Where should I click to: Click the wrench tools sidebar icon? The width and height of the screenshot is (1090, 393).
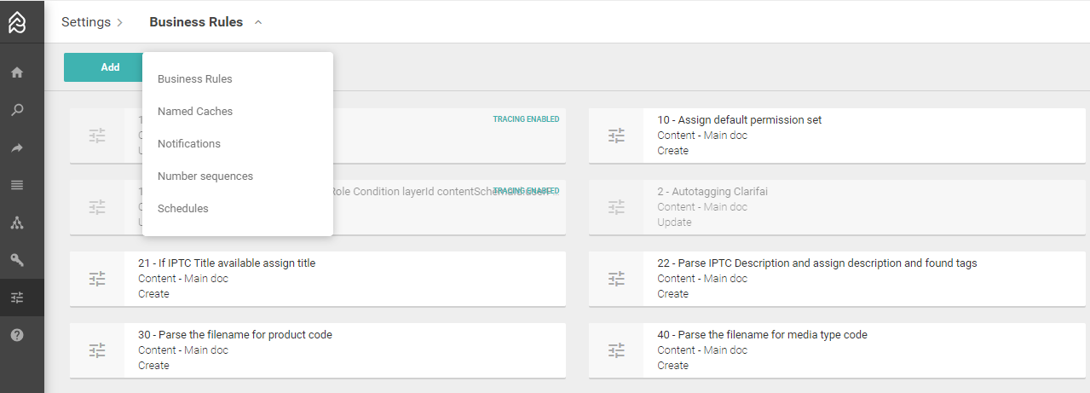pos(17,260)
